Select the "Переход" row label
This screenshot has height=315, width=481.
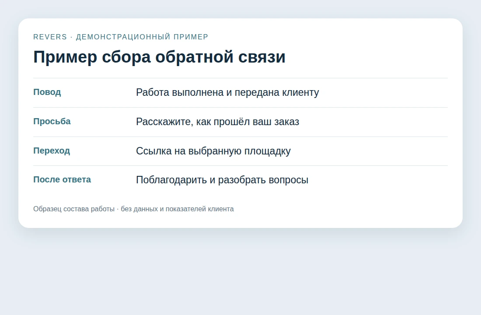pyautogui.click(x=52, y=151)
